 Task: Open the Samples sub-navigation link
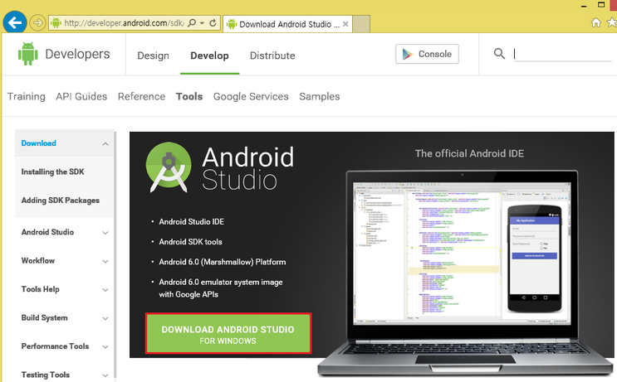click(320, 97)
